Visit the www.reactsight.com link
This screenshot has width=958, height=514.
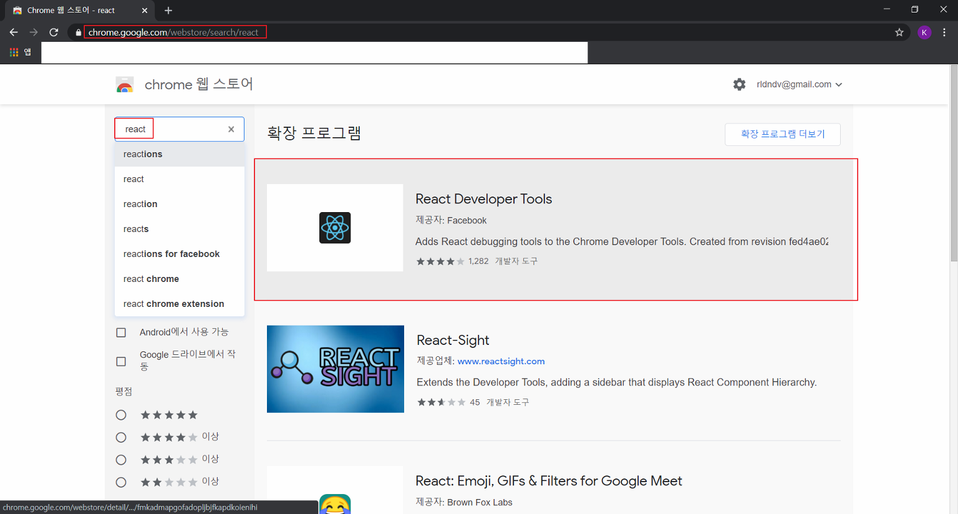click(x=501, y=361)
